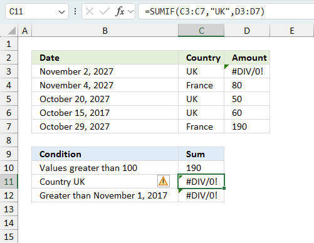Click the three-dot handle beside Name Box
Viewport: 314px width, 243px height.
coord(75,11)
